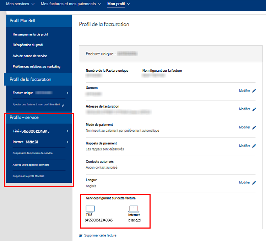This screenshot has height=241, width=266.
Task: Expand the Télé service arrow
Action: pyautogui.click(x=67, y=131)
